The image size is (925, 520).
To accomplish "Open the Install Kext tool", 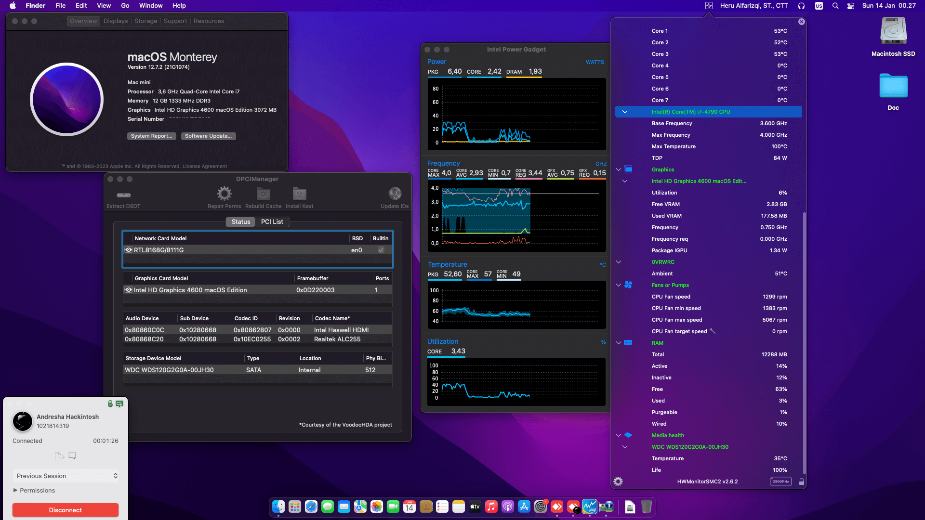I will [299, 194].
